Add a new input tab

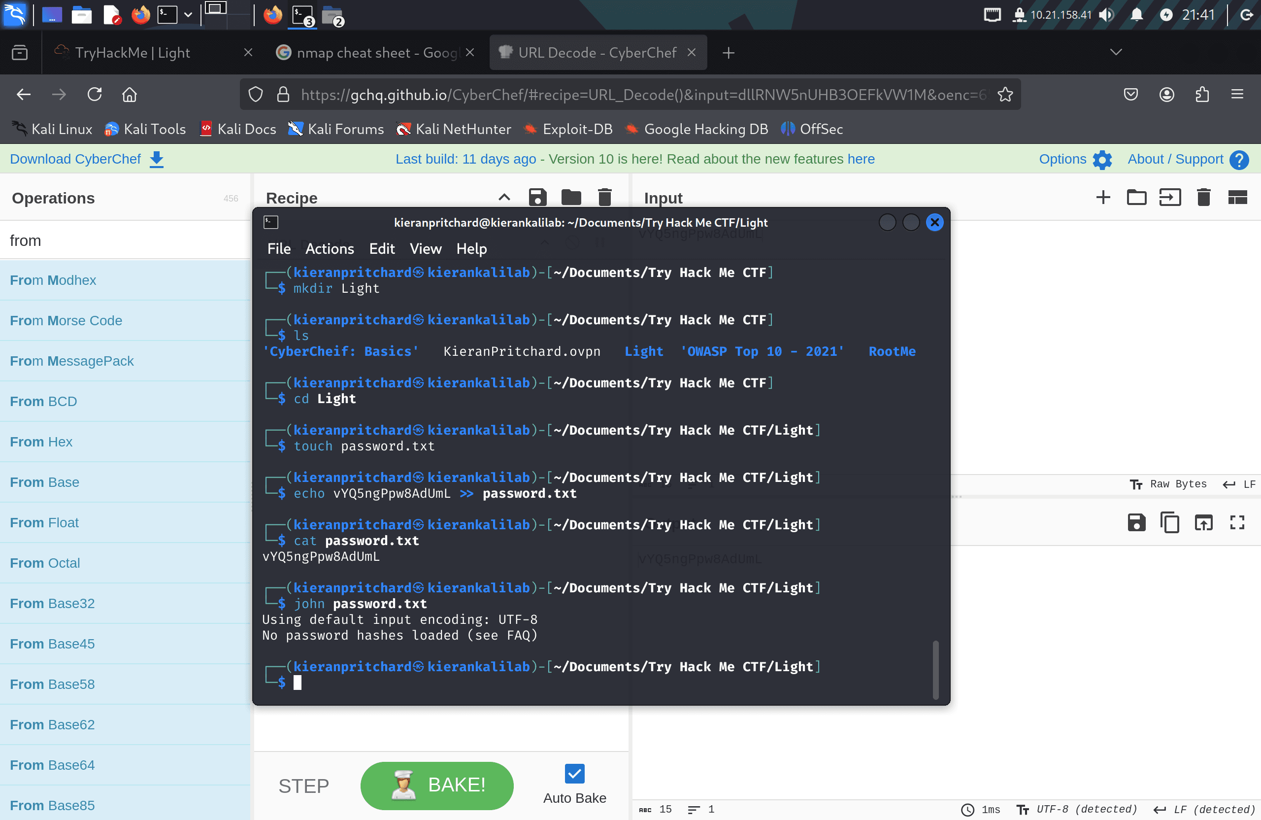(x=1102, y=197)
